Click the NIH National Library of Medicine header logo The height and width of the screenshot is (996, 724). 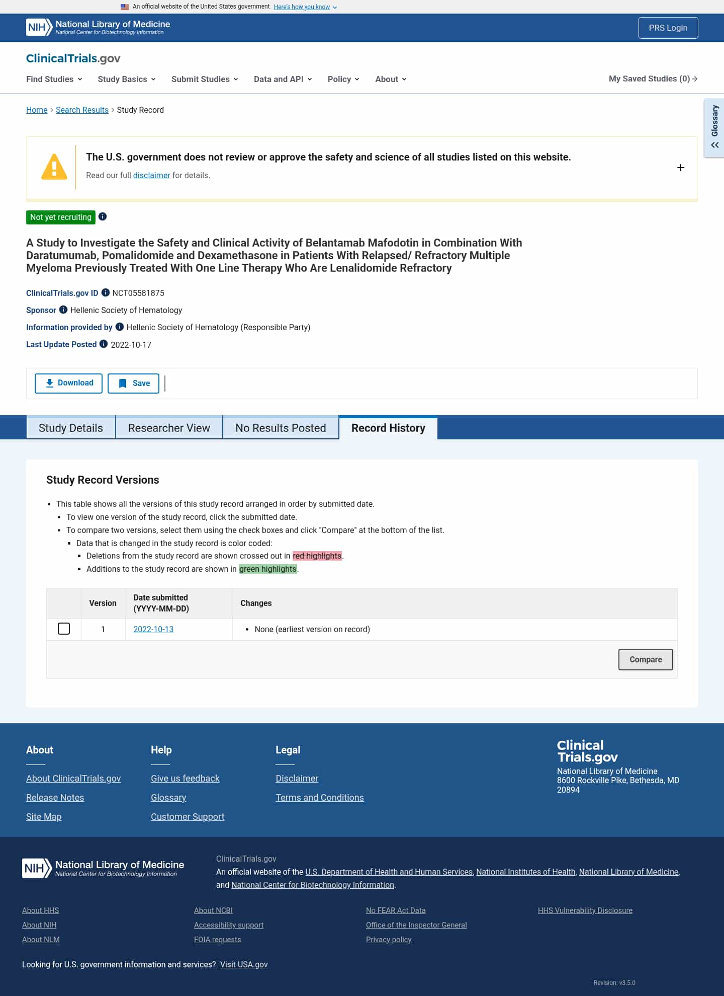[98, 27]
